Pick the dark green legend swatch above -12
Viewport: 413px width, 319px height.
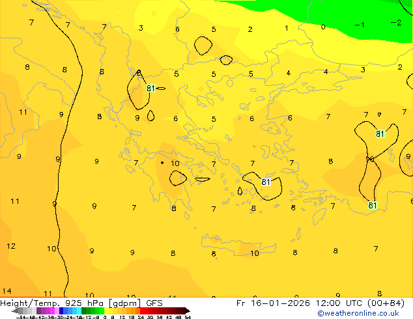click(x=84, y=311)
